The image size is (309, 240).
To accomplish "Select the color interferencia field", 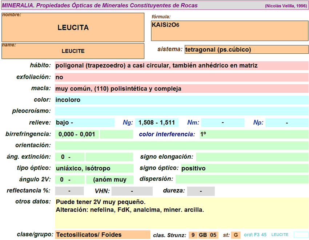I will pyautogui.click(x=253, y=134).
